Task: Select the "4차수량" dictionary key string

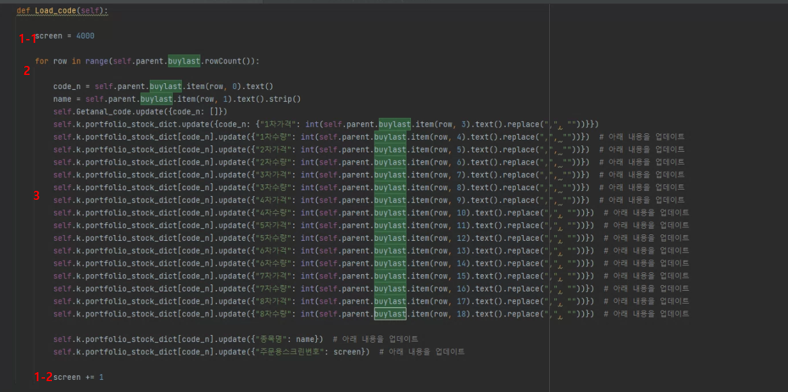Action: click(x=273, y=213)
